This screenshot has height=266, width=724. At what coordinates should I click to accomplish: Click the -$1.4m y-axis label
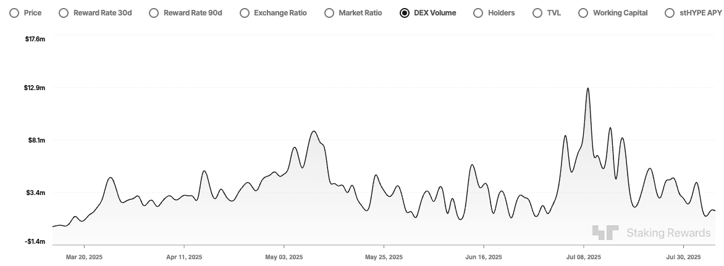coord(36,241)
